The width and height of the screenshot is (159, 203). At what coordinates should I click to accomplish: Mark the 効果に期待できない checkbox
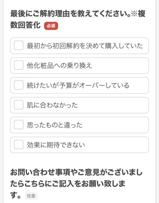tap(19, 144)
